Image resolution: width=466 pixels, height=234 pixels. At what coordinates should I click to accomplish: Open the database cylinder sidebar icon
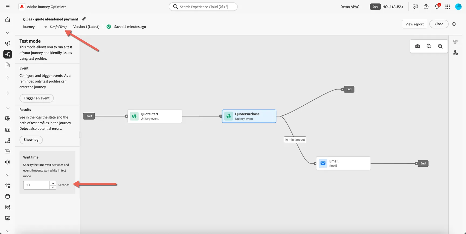click(x=8, y=197)
